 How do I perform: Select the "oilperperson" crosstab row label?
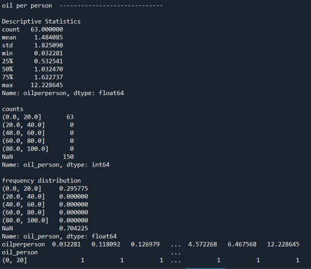click(24, 244)
